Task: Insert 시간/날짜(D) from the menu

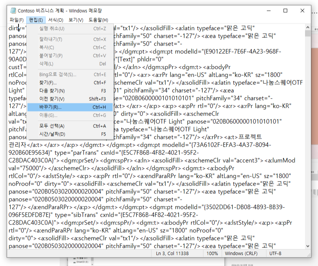Action: [x=70, y=134]
